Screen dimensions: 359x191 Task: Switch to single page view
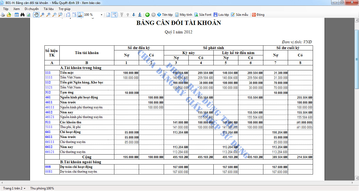108,15
